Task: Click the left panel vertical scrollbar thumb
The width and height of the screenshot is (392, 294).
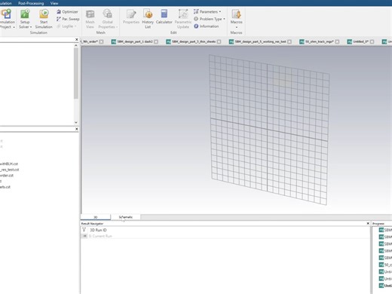Action: pos(76,73)
